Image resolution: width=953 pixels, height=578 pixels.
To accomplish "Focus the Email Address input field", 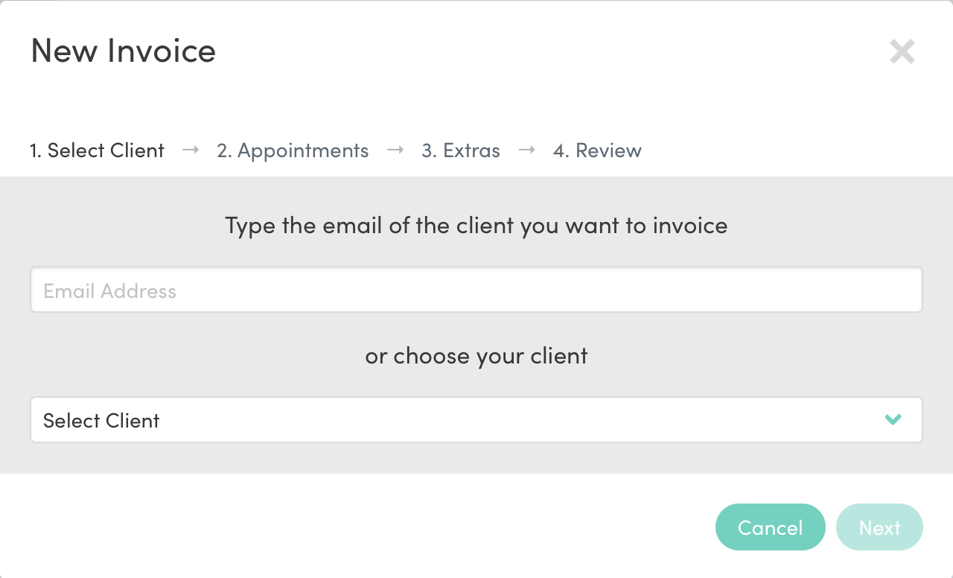I will pos(476,290).
